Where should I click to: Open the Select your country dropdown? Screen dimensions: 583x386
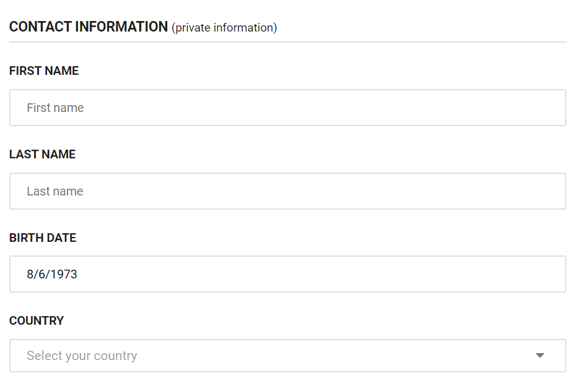(x=287, y=356)
